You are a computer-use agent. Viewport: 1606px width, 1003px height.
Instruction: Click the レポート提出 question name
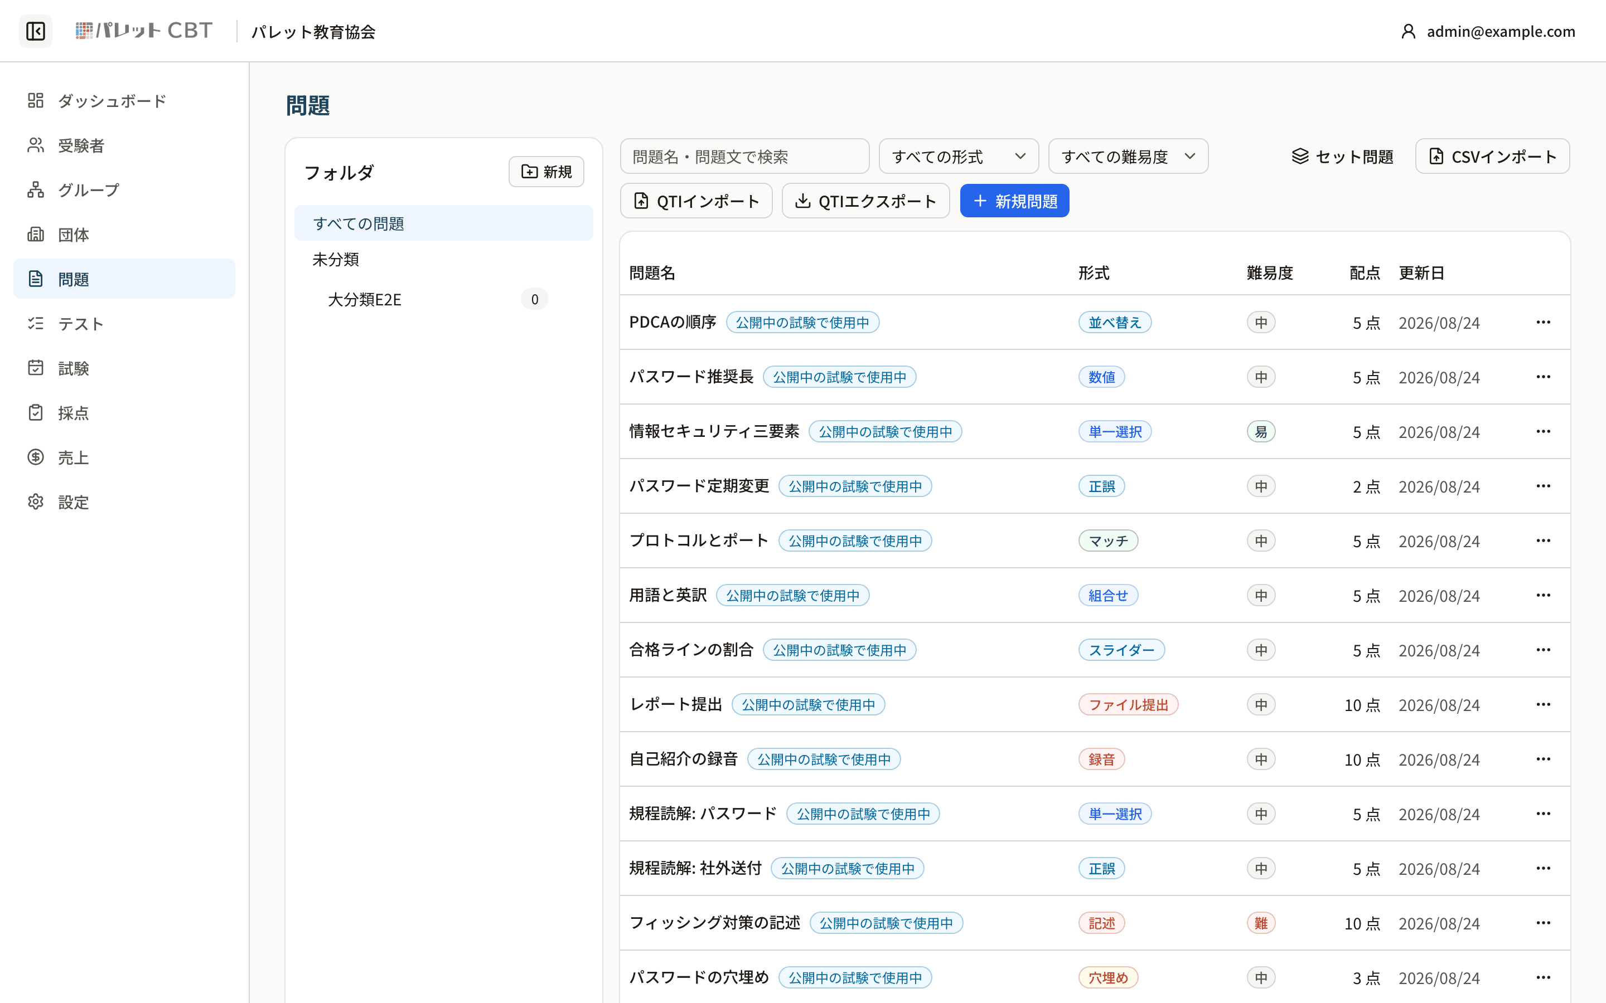(676, 704)
